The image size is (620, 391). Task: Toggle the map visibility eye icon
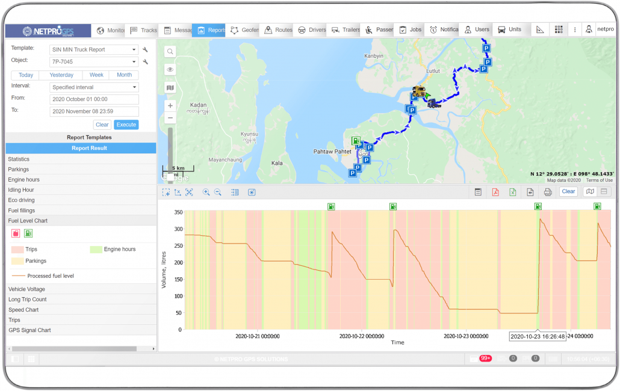point(170,70)
